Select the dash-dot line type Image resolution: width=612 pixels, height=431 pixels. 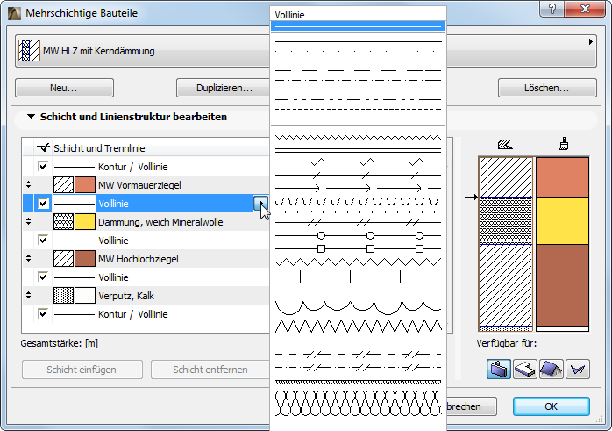coord(358,81)
